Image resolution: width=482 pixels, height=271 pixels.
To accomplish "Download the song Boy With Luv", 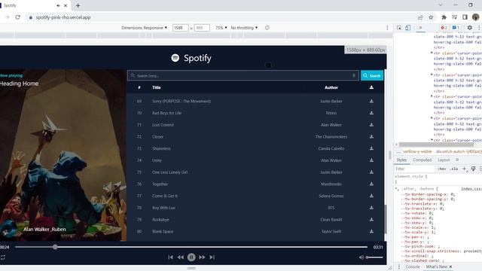I will tap(371, 208).
